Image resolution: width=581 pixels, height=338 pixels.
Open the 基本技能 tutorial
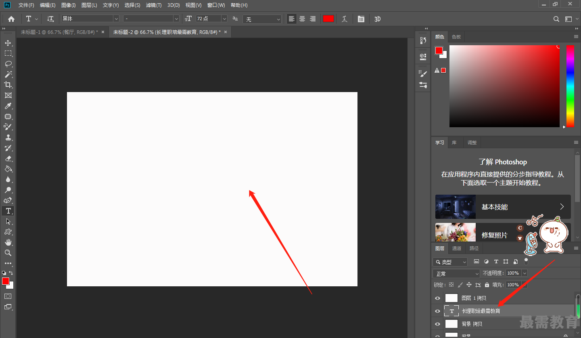click(x=503, y=207)
